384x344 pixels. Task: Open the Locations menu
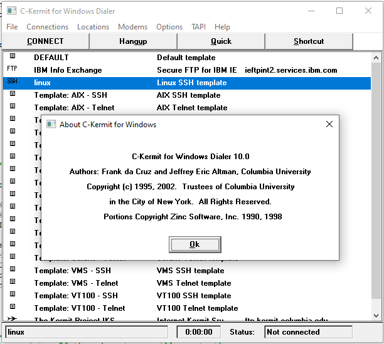93,27
